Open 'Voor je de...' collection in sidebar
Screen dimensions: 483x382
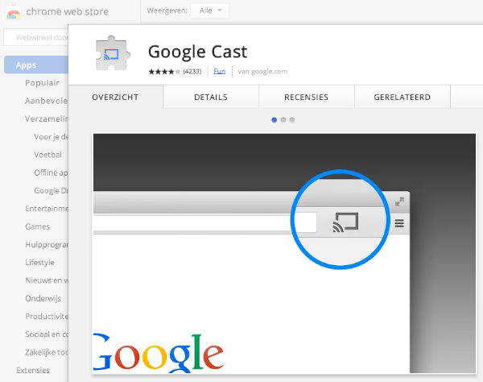click(x=52, y=137)
